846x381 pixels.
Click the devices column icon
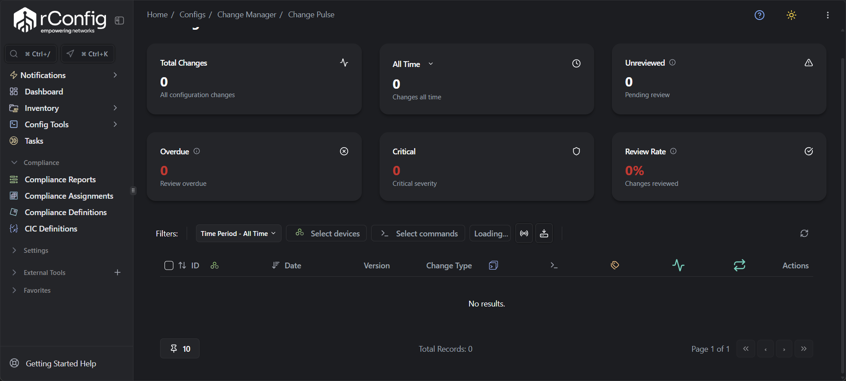pos(215,265)
